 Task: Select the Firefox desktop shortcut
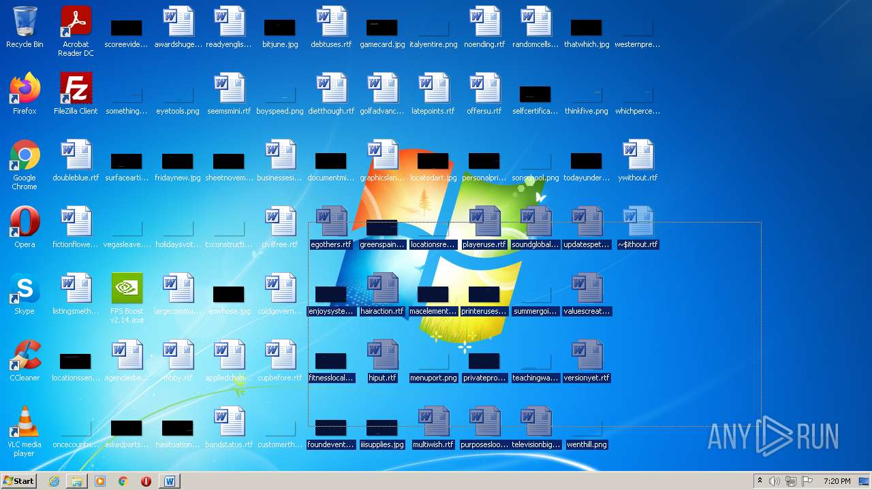(25, 94)
